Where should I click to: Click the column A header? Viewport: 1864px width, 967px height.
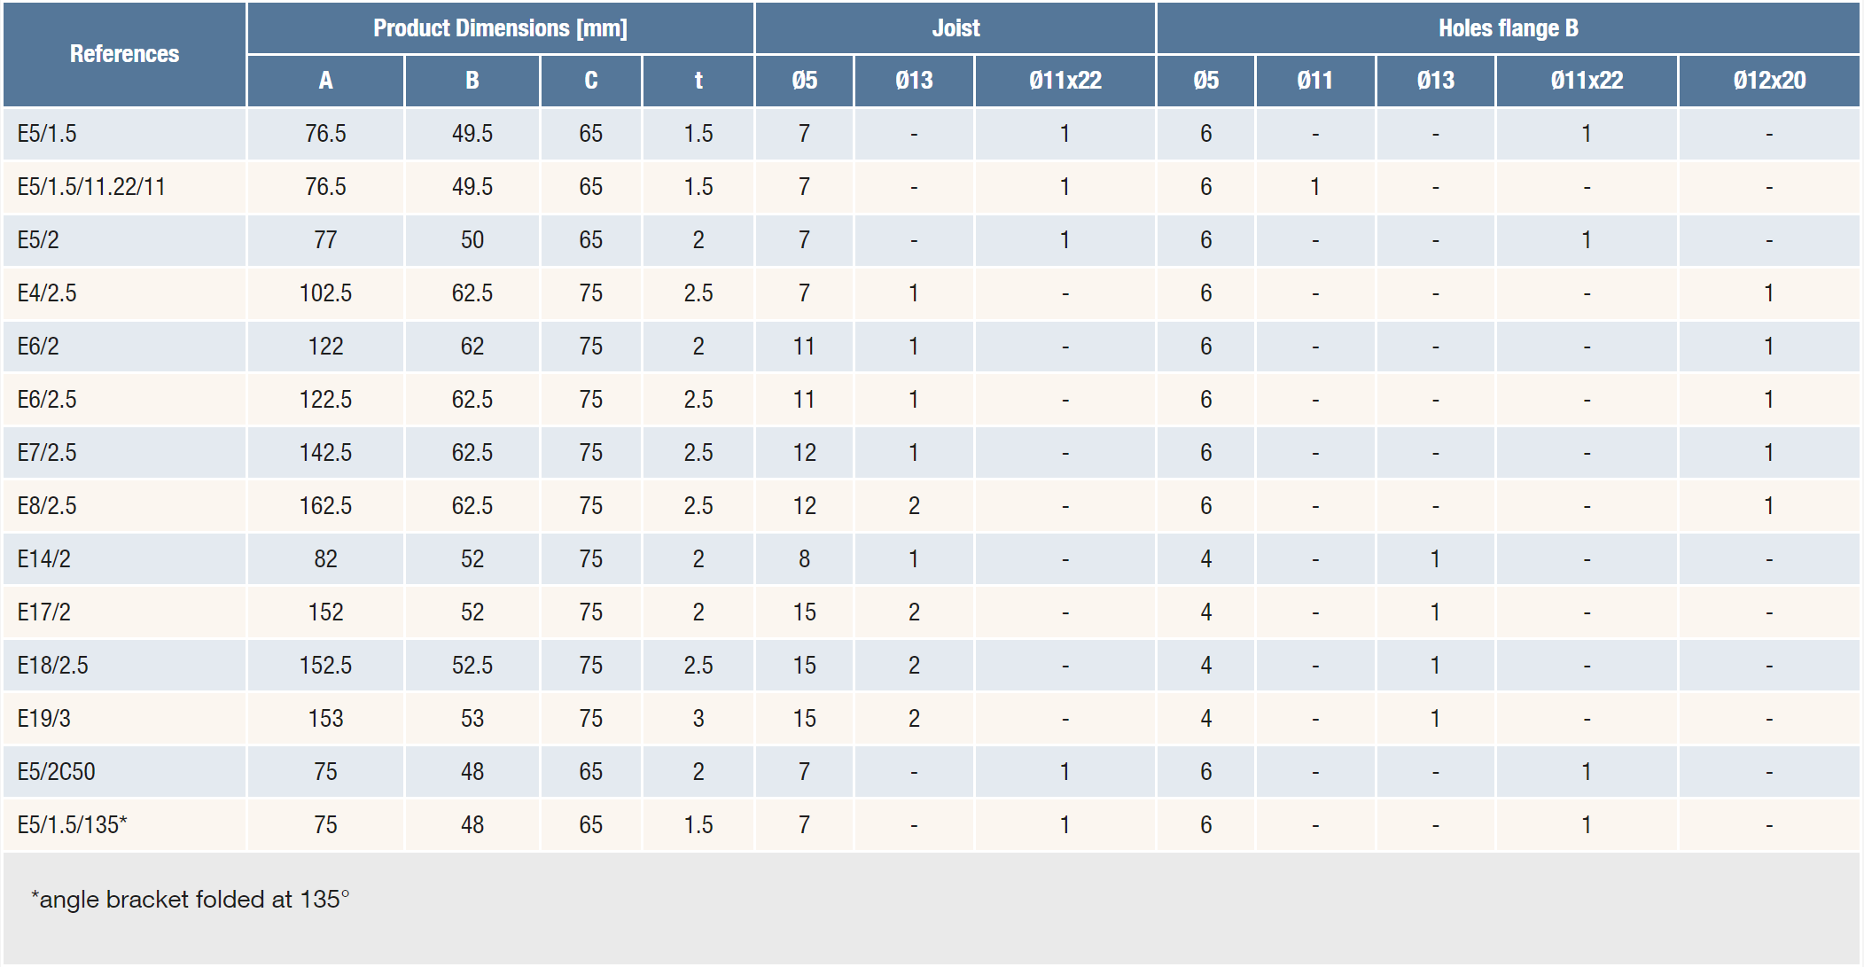325,81
